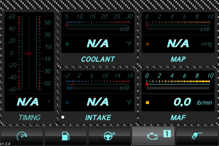This screenshot has height=146, width=219.
Task: Click the blue intake color square
Action: click(67, 102)
